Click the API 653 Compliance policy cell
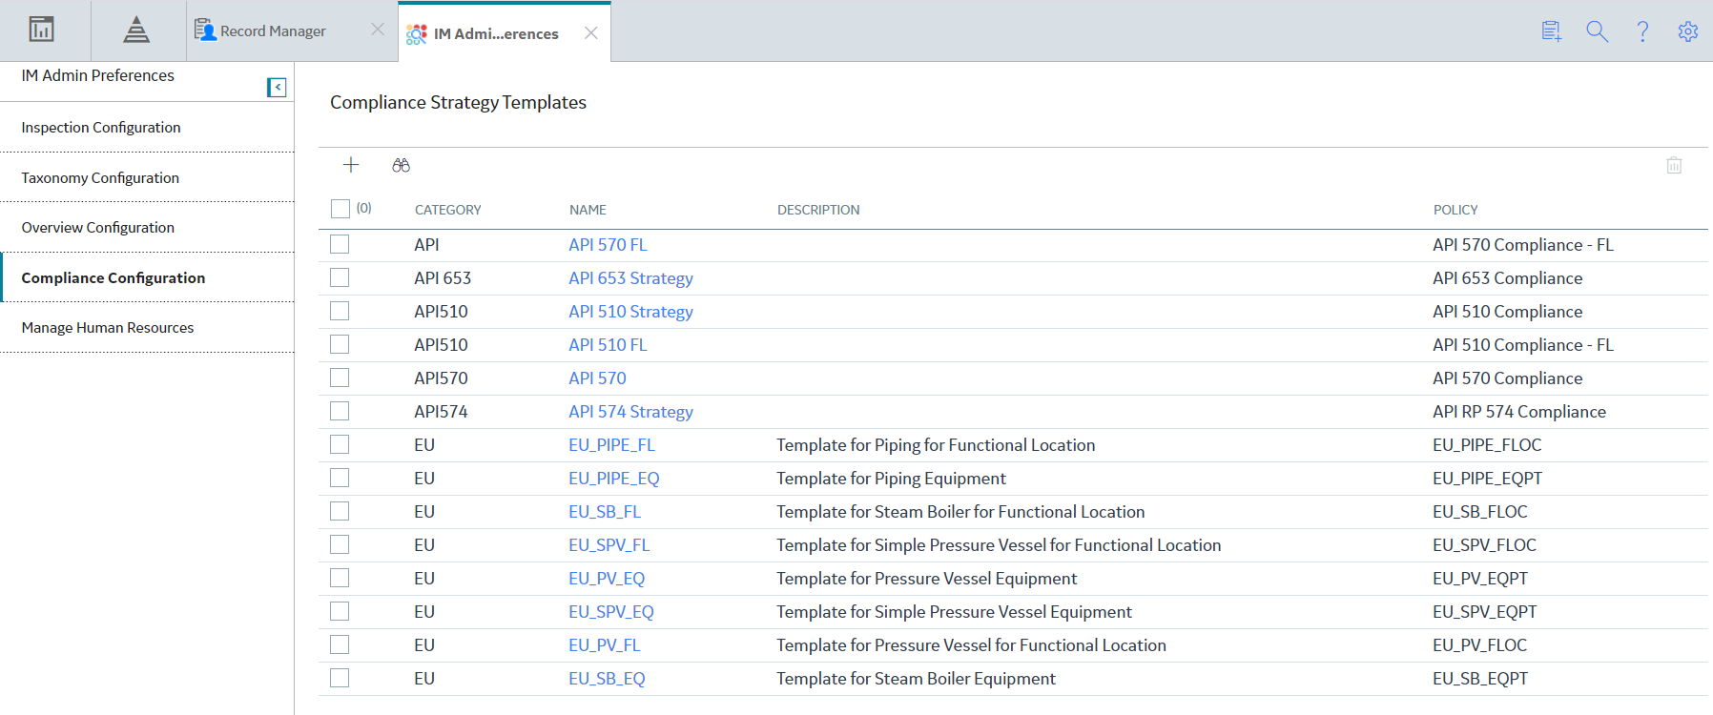Image resolution: width=1713 pixels, height=715 pixels. (1507, 278)
